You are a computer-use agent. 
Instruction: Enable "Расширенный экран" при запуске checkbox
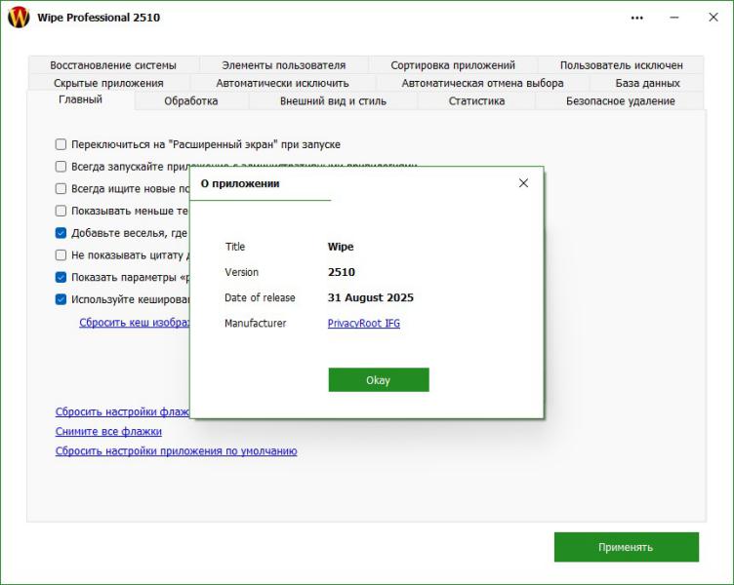click(61, 144)
